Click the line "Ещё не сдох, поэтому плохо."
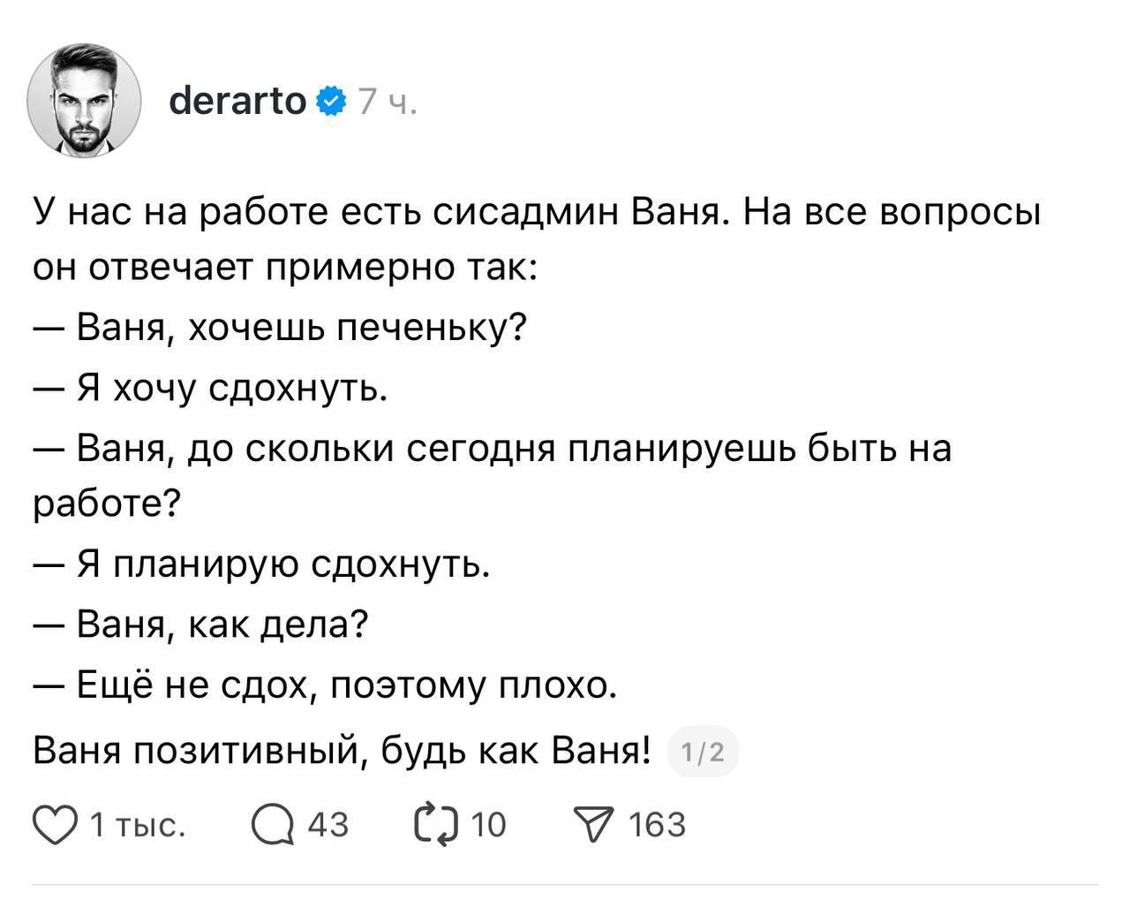The width and height of the screenshot is (1130, 901). 346,684
